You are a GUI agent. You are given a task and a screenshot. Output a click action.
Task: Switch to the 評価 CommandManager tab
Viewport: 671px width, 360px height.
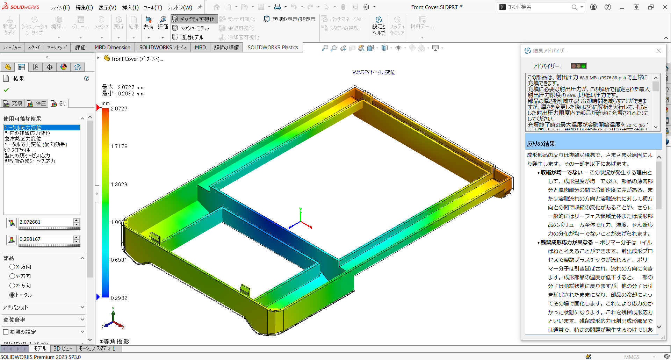(x=80, y=48)
